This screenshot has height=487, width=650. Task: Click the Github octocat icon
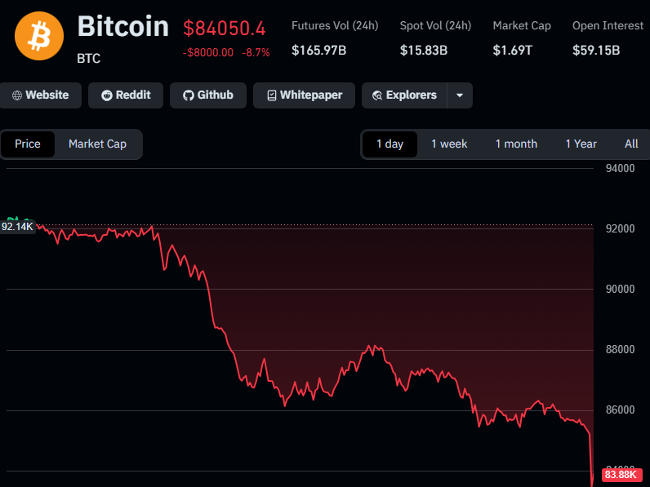(188, 95)
